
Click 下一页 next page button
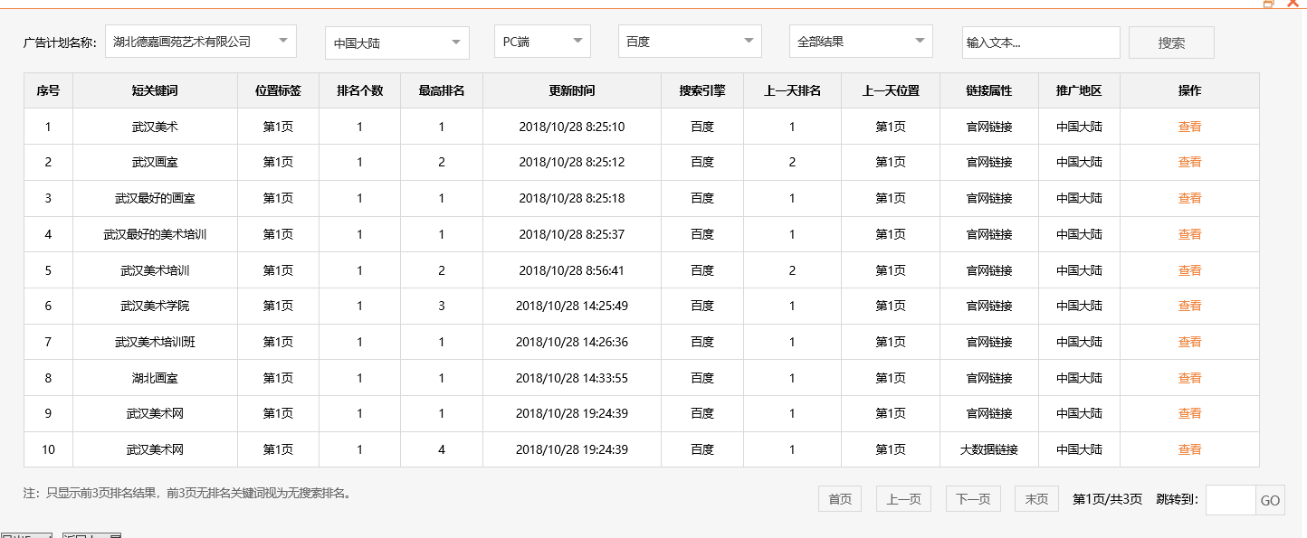972,498
